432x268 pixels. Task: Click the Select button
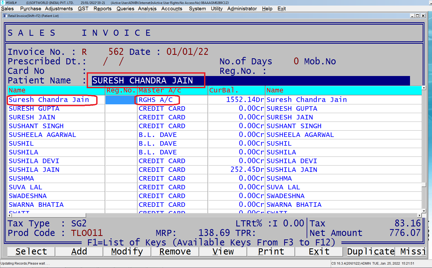tap(31, 252)
